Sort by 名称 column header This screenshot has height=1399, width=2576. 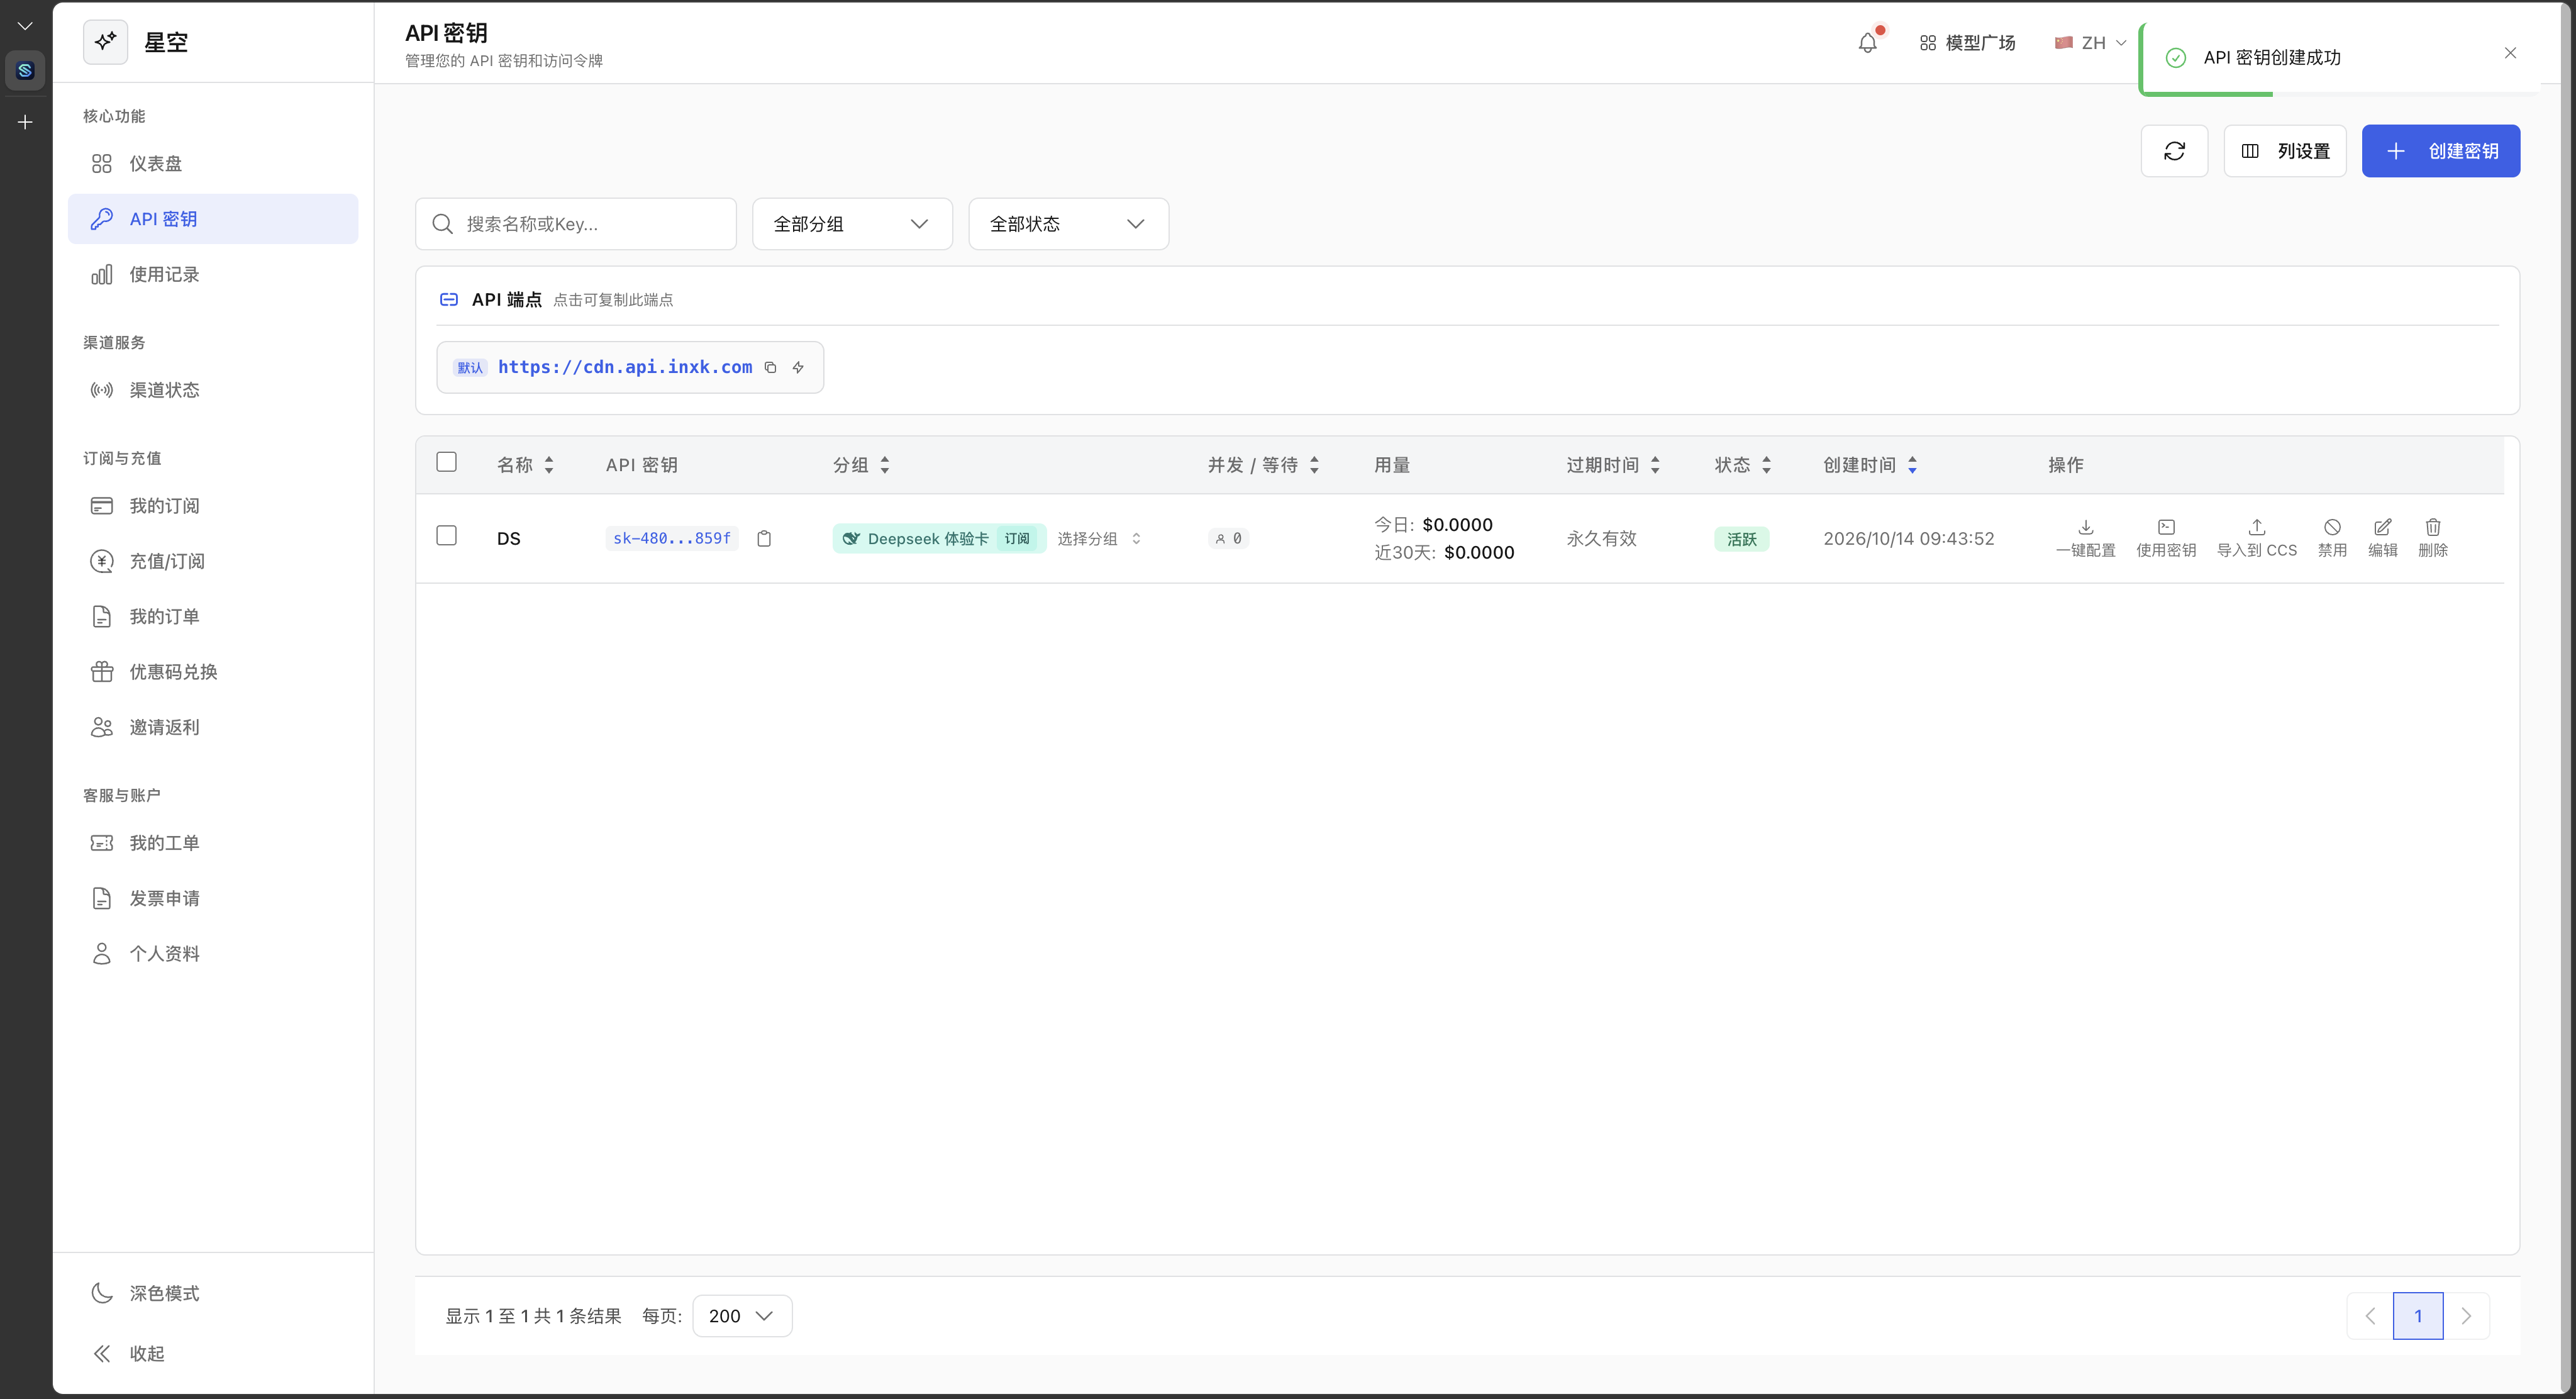[x=525, y=465]
